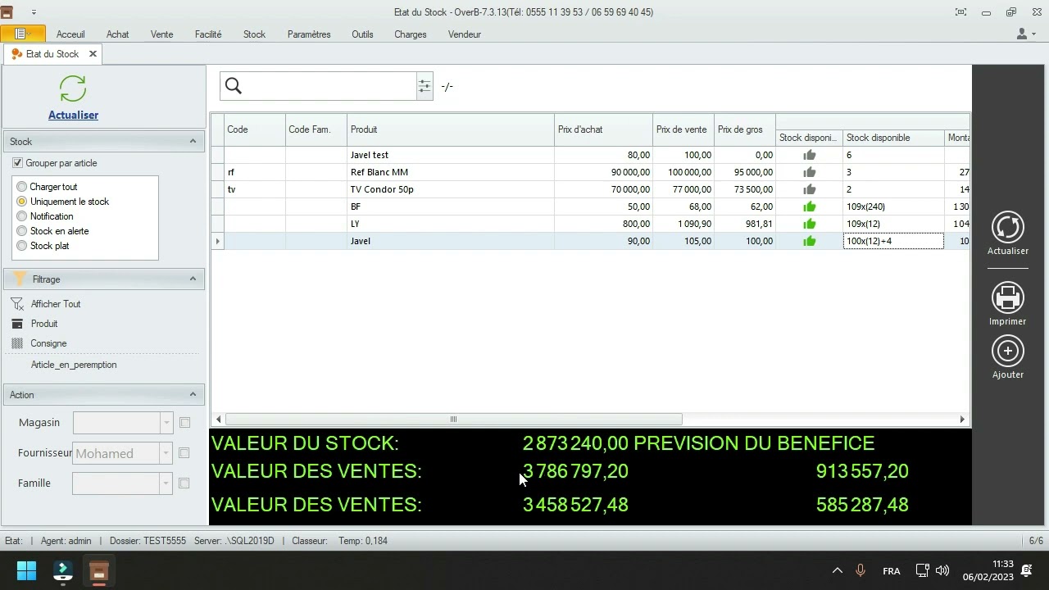Open search filter settings slider icon
The width and height of the screenshot is (1049, 590).
[x=425, y=86]
